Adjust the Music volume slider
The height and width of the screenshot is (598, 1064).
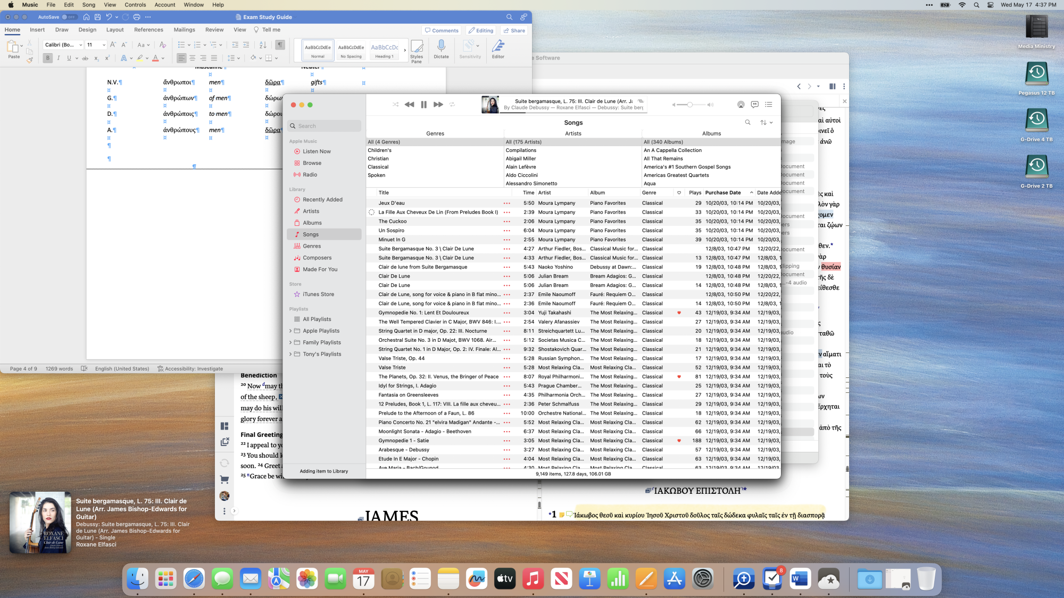click(x=689, y=105)
